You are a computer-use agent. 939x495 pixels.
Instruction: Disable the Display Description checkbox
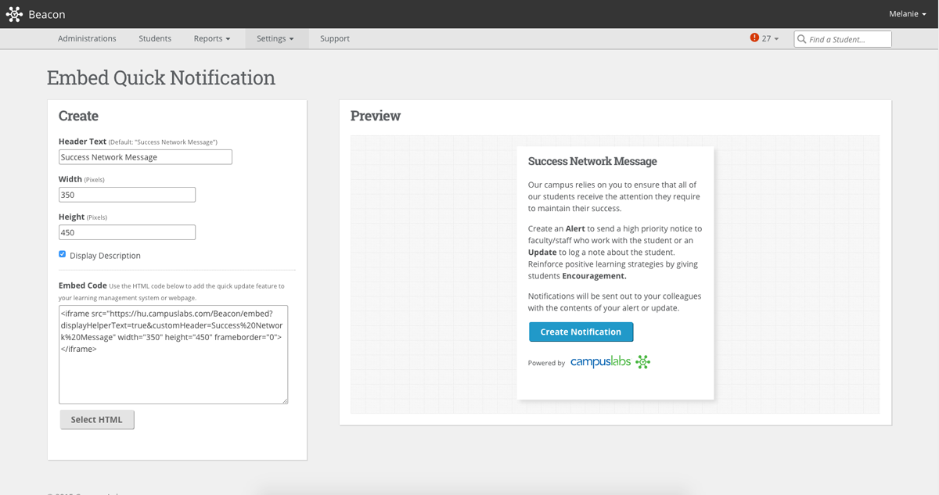pyautogui.click(x=62, y=253)
